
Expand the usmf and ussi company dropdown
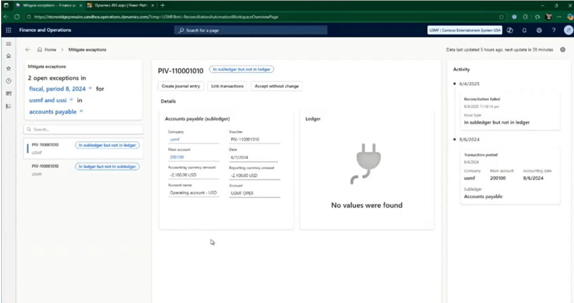[52, 100]
